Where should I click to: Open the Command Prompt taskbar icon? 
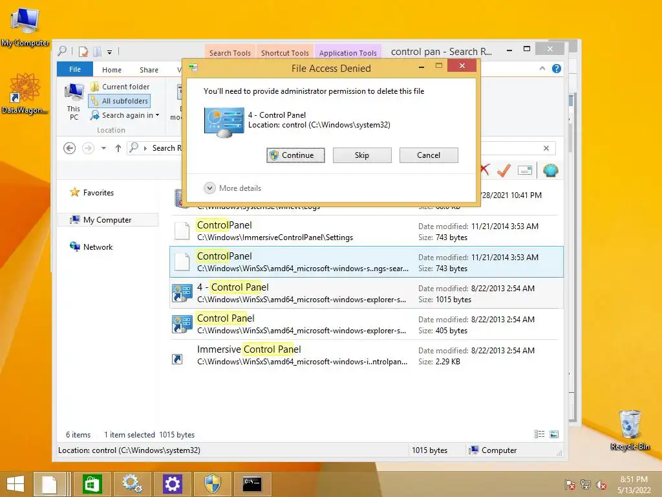tap(252, 484)
